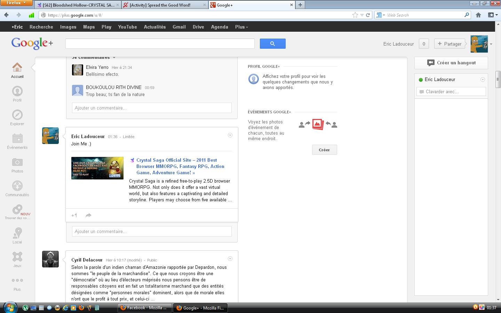Screen dimensions: 501x313
Task: Click the Clavarder avec chat input field
Action: (x=451, y=92)
